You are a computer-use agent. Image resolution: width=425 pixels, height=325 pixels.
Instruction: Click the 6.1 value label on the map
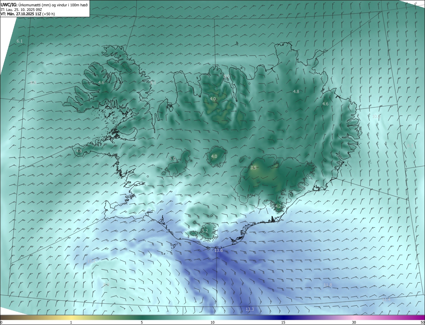[x=20, y=41]
